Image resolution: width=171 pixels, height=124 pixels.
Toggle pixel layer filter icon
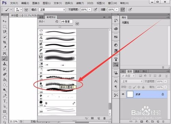coord(141,76)
